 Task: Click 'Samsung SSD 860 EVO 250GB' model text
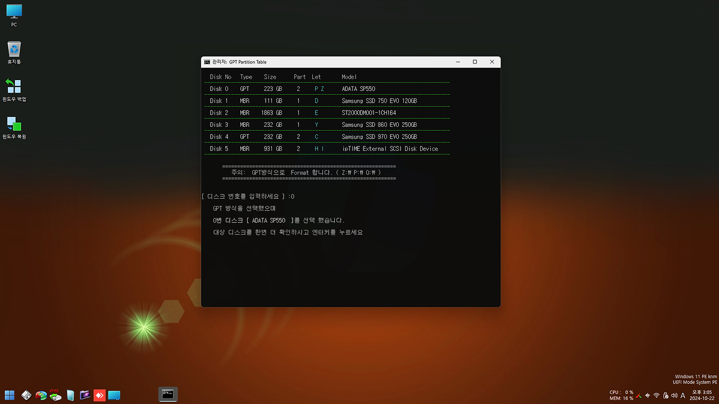[379, 125]
